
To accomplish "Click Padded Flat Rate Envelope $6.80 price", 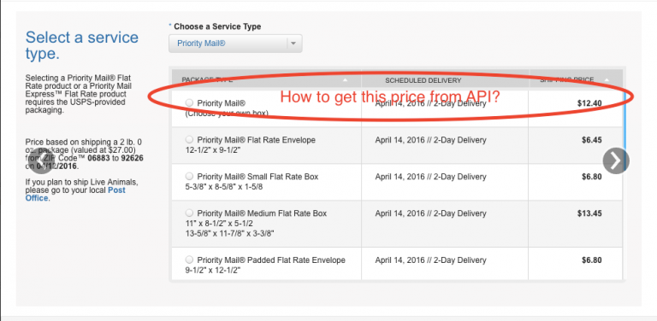I will [x=591, y=260].
